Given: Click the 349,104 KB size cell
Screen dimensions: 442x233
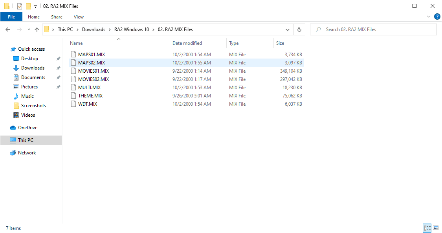Looking at the screenshot, I should click(x=291, y=71).
